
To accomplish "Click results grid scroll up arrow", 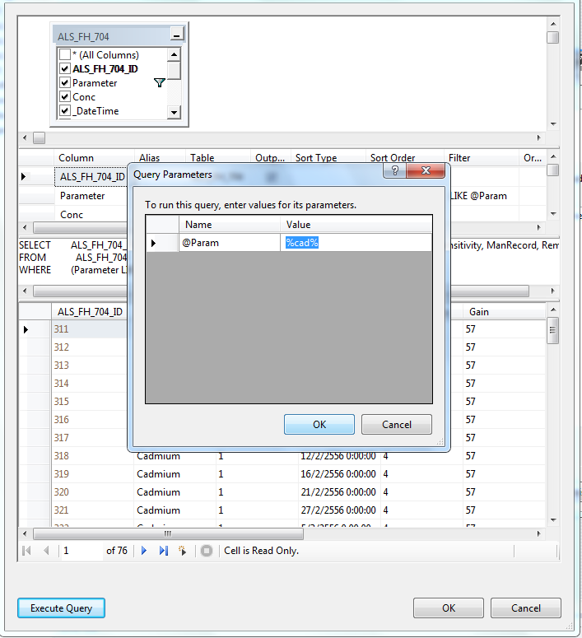I will tap(552, 310).
